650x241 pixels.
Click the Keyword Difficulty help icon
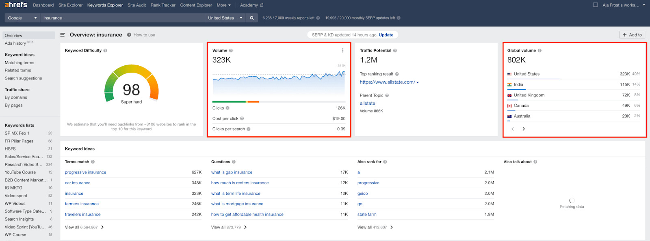105,51
